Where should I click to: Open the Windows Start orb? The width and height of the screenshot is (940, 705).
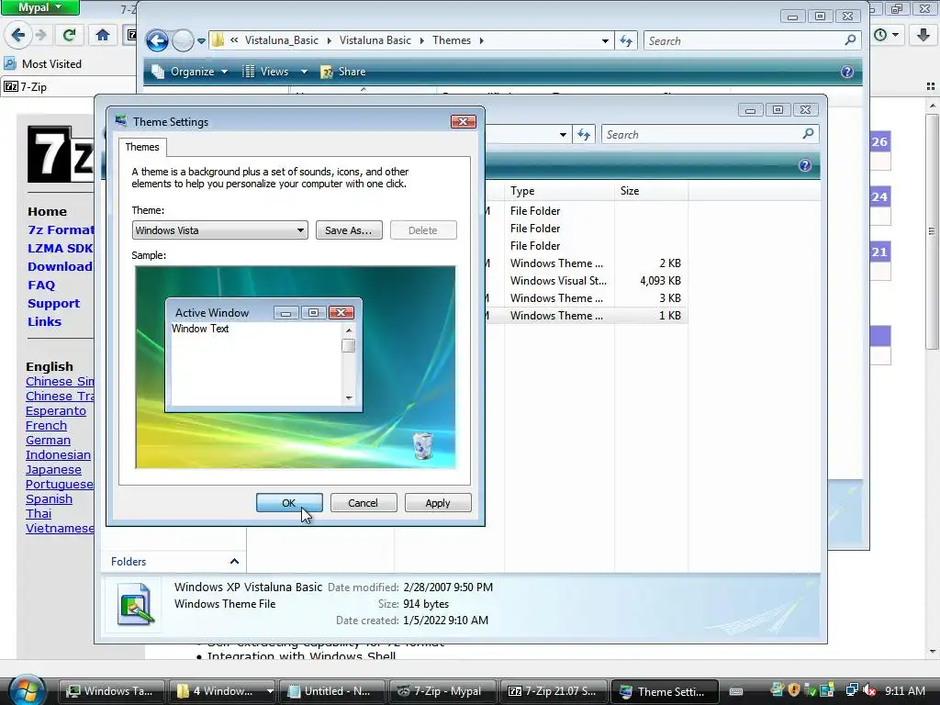point(27,689)
